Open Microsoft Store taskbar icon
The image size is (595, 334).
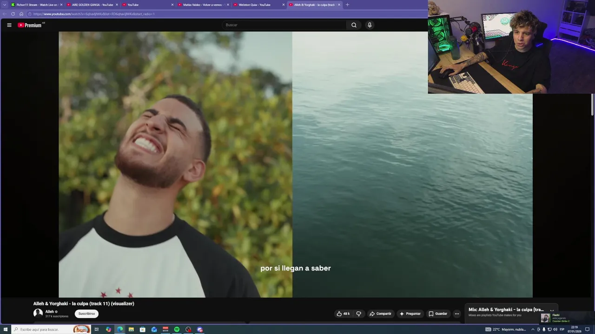point(143,329)
